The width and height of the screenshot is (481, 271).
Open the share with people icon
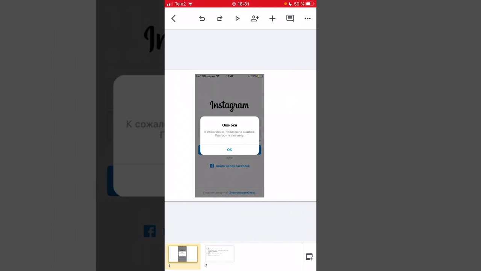255,18
